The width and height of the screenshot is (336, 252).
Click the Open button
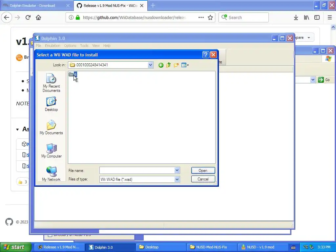(x=203, y=171)
